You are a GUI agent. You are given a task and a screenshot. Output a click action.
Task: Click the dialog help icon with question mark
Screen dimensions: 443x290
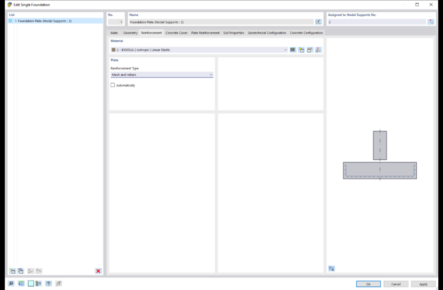tap(48, 284)
